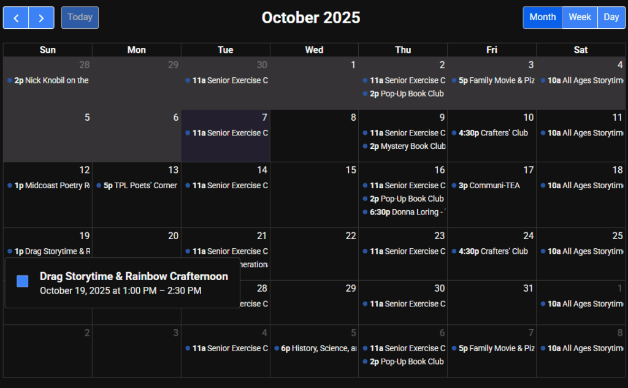Viewport: 628px width, 388px height.
Task: Open TPL Poets' Corner event
Action: point(138,186)
